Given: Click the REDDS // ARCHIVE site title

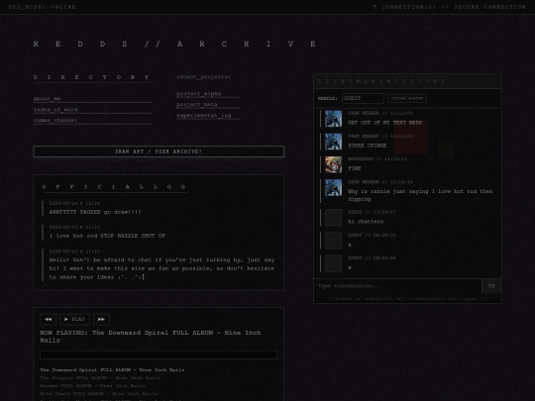Looking at the screenshot, I should (x=175, y=44).
